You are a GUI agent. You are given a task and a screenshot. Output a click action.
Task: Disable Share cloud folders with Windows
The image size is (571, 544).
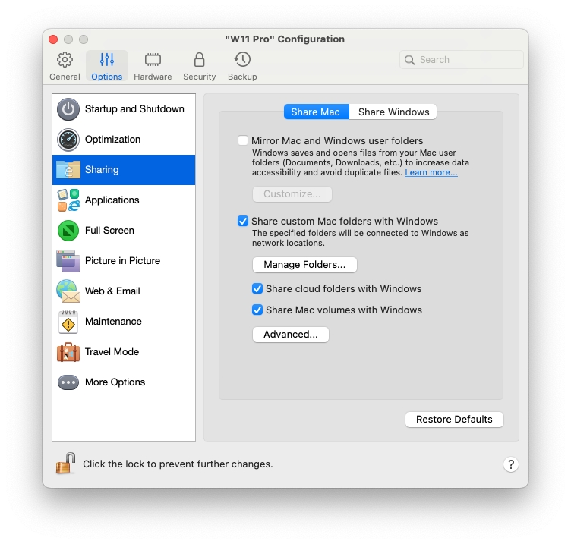(x=258, y=289)
